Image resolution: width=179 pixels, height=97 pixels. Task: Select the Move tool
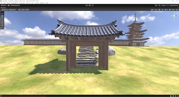pos(2,18)
